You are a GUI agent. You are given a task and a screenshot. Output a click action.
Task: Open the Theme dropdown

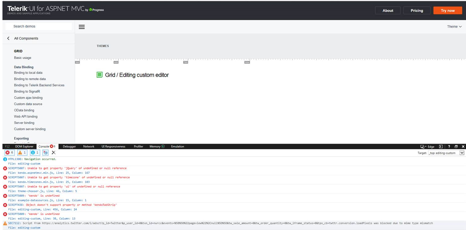(454, 27)
